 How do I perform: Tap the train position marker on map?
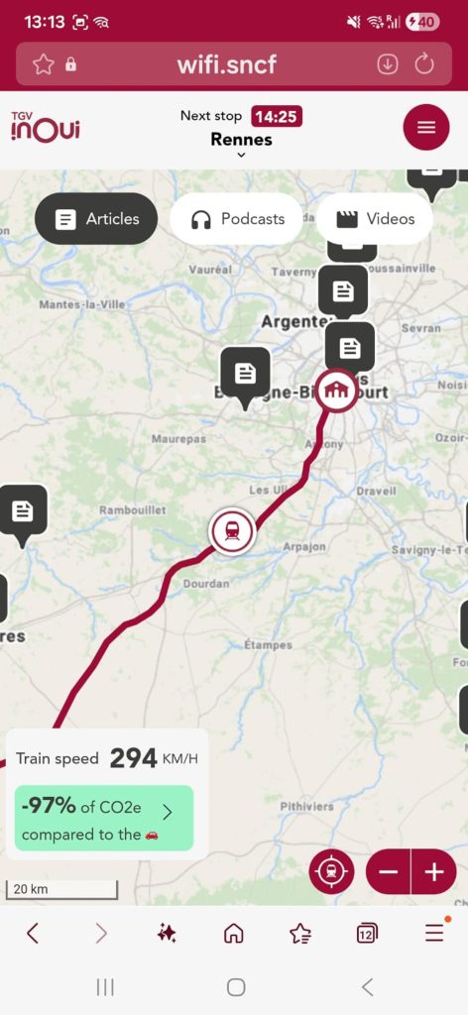pos(232,531)
